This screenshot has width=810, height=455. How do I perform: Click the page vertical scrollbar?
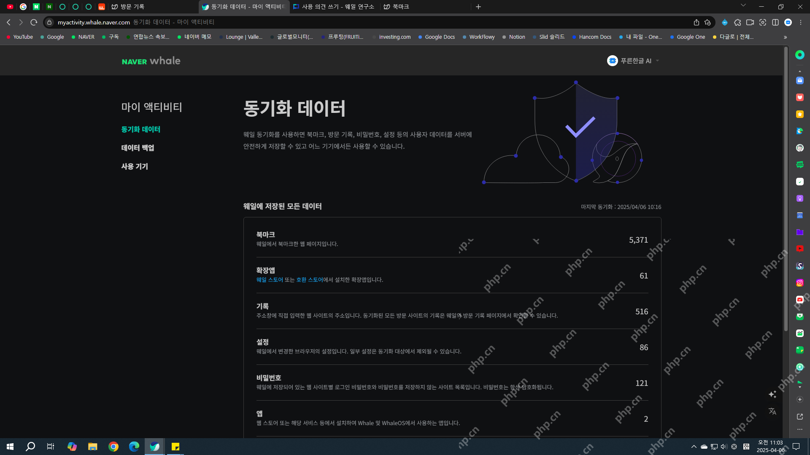tap(786, 190)
